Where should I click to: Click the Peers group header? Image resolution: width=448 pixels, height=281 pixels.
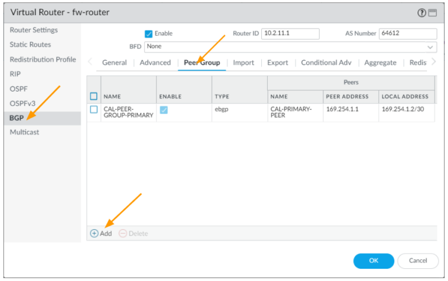coord(351,82)
